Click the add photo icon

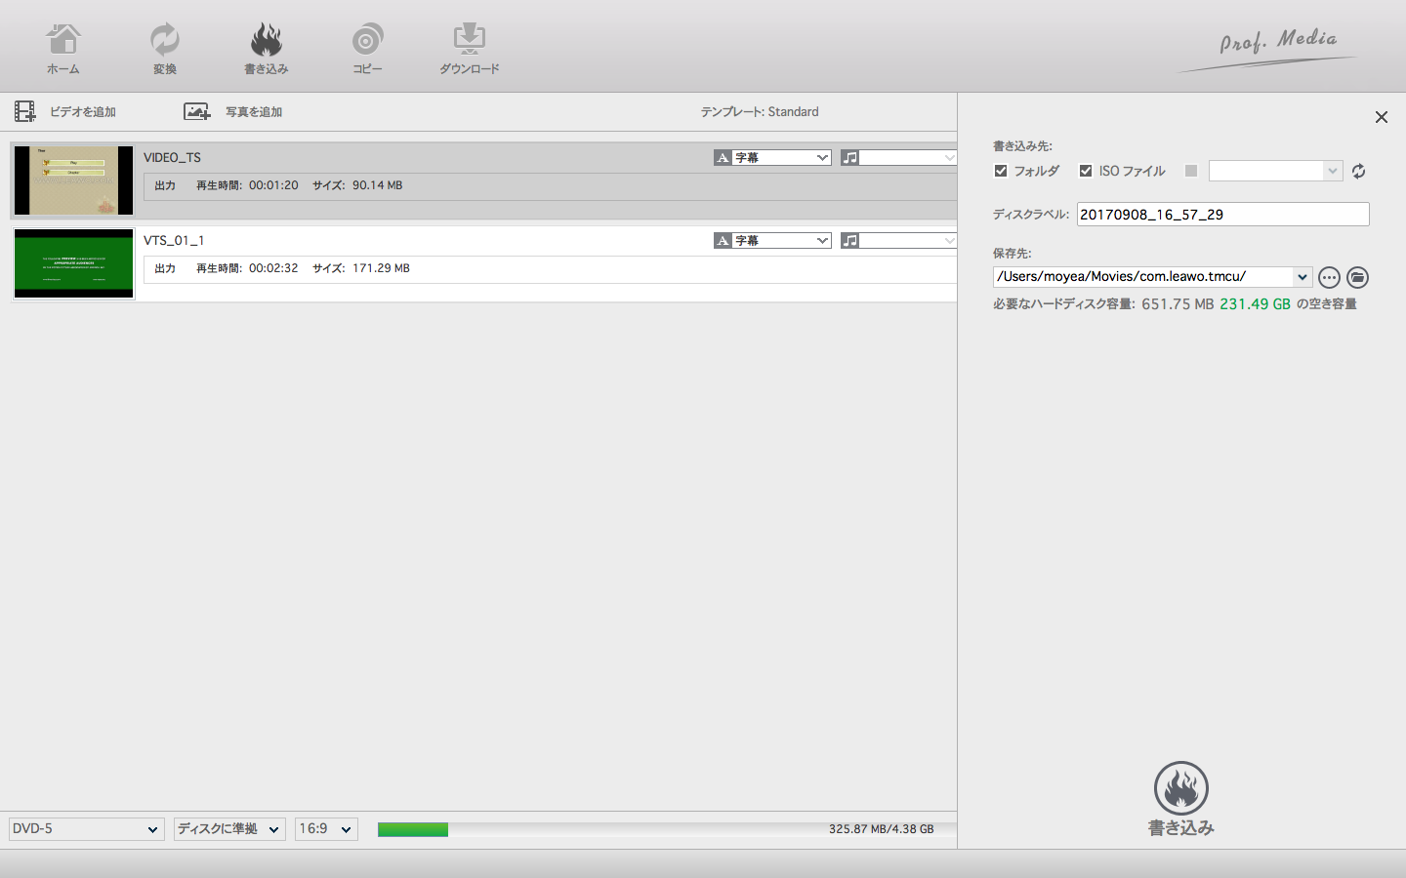[x=197, y=112]
